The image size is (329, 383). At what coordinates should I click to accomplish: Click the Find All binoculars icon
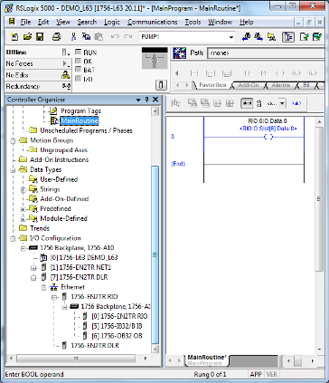(x=272, y=37)
